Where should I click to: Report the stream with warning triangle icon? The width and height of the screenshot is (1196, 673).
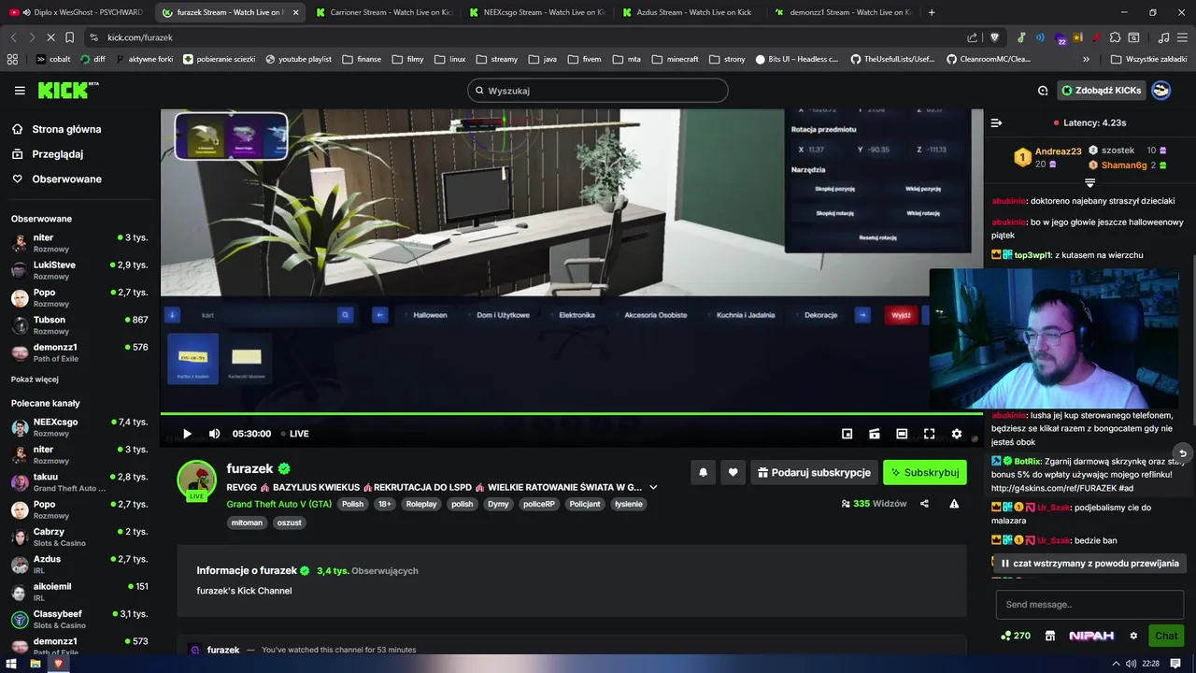tap(954, 504)
